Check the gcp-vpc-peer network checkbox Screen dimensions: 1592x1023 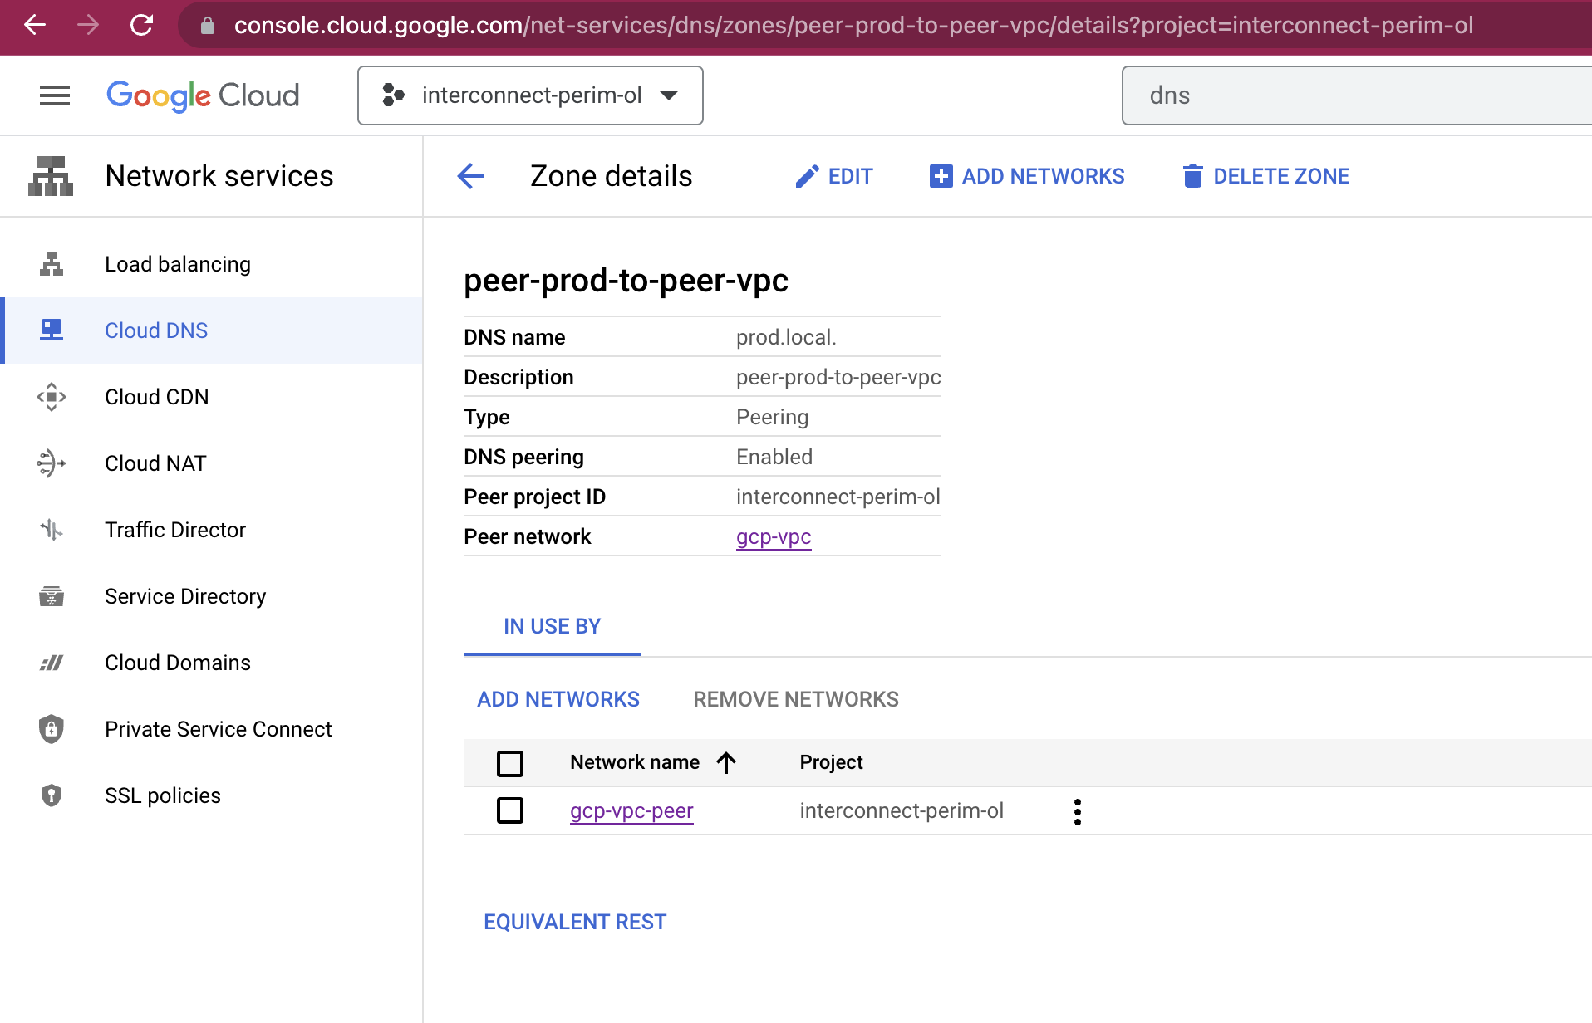511,810
